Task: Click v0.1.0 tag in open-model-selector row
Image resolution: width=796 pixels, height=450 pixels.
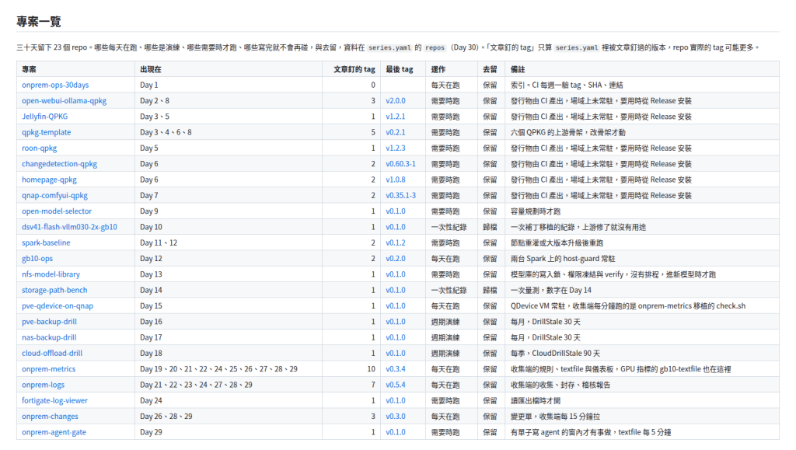Action: pos(396,211)
